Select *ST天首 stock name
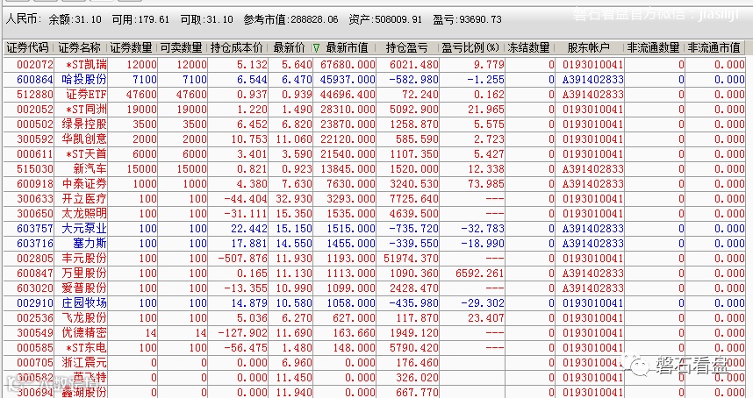 click(86, 153)
